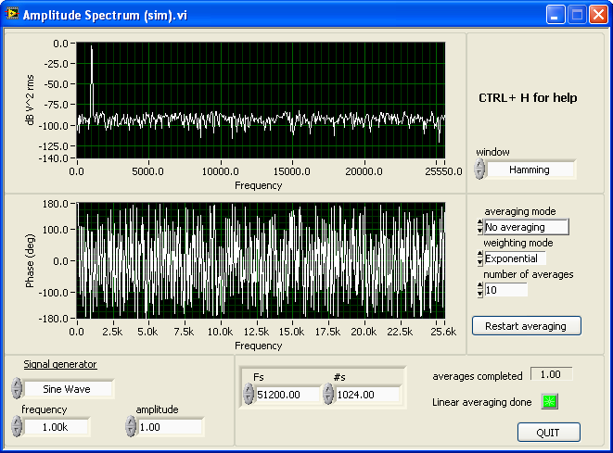This screenshot has height=453, width=613.
Task: Click the 25.6k phase x-axis end label
Action: pyautogui.click(x=443, y=332)
